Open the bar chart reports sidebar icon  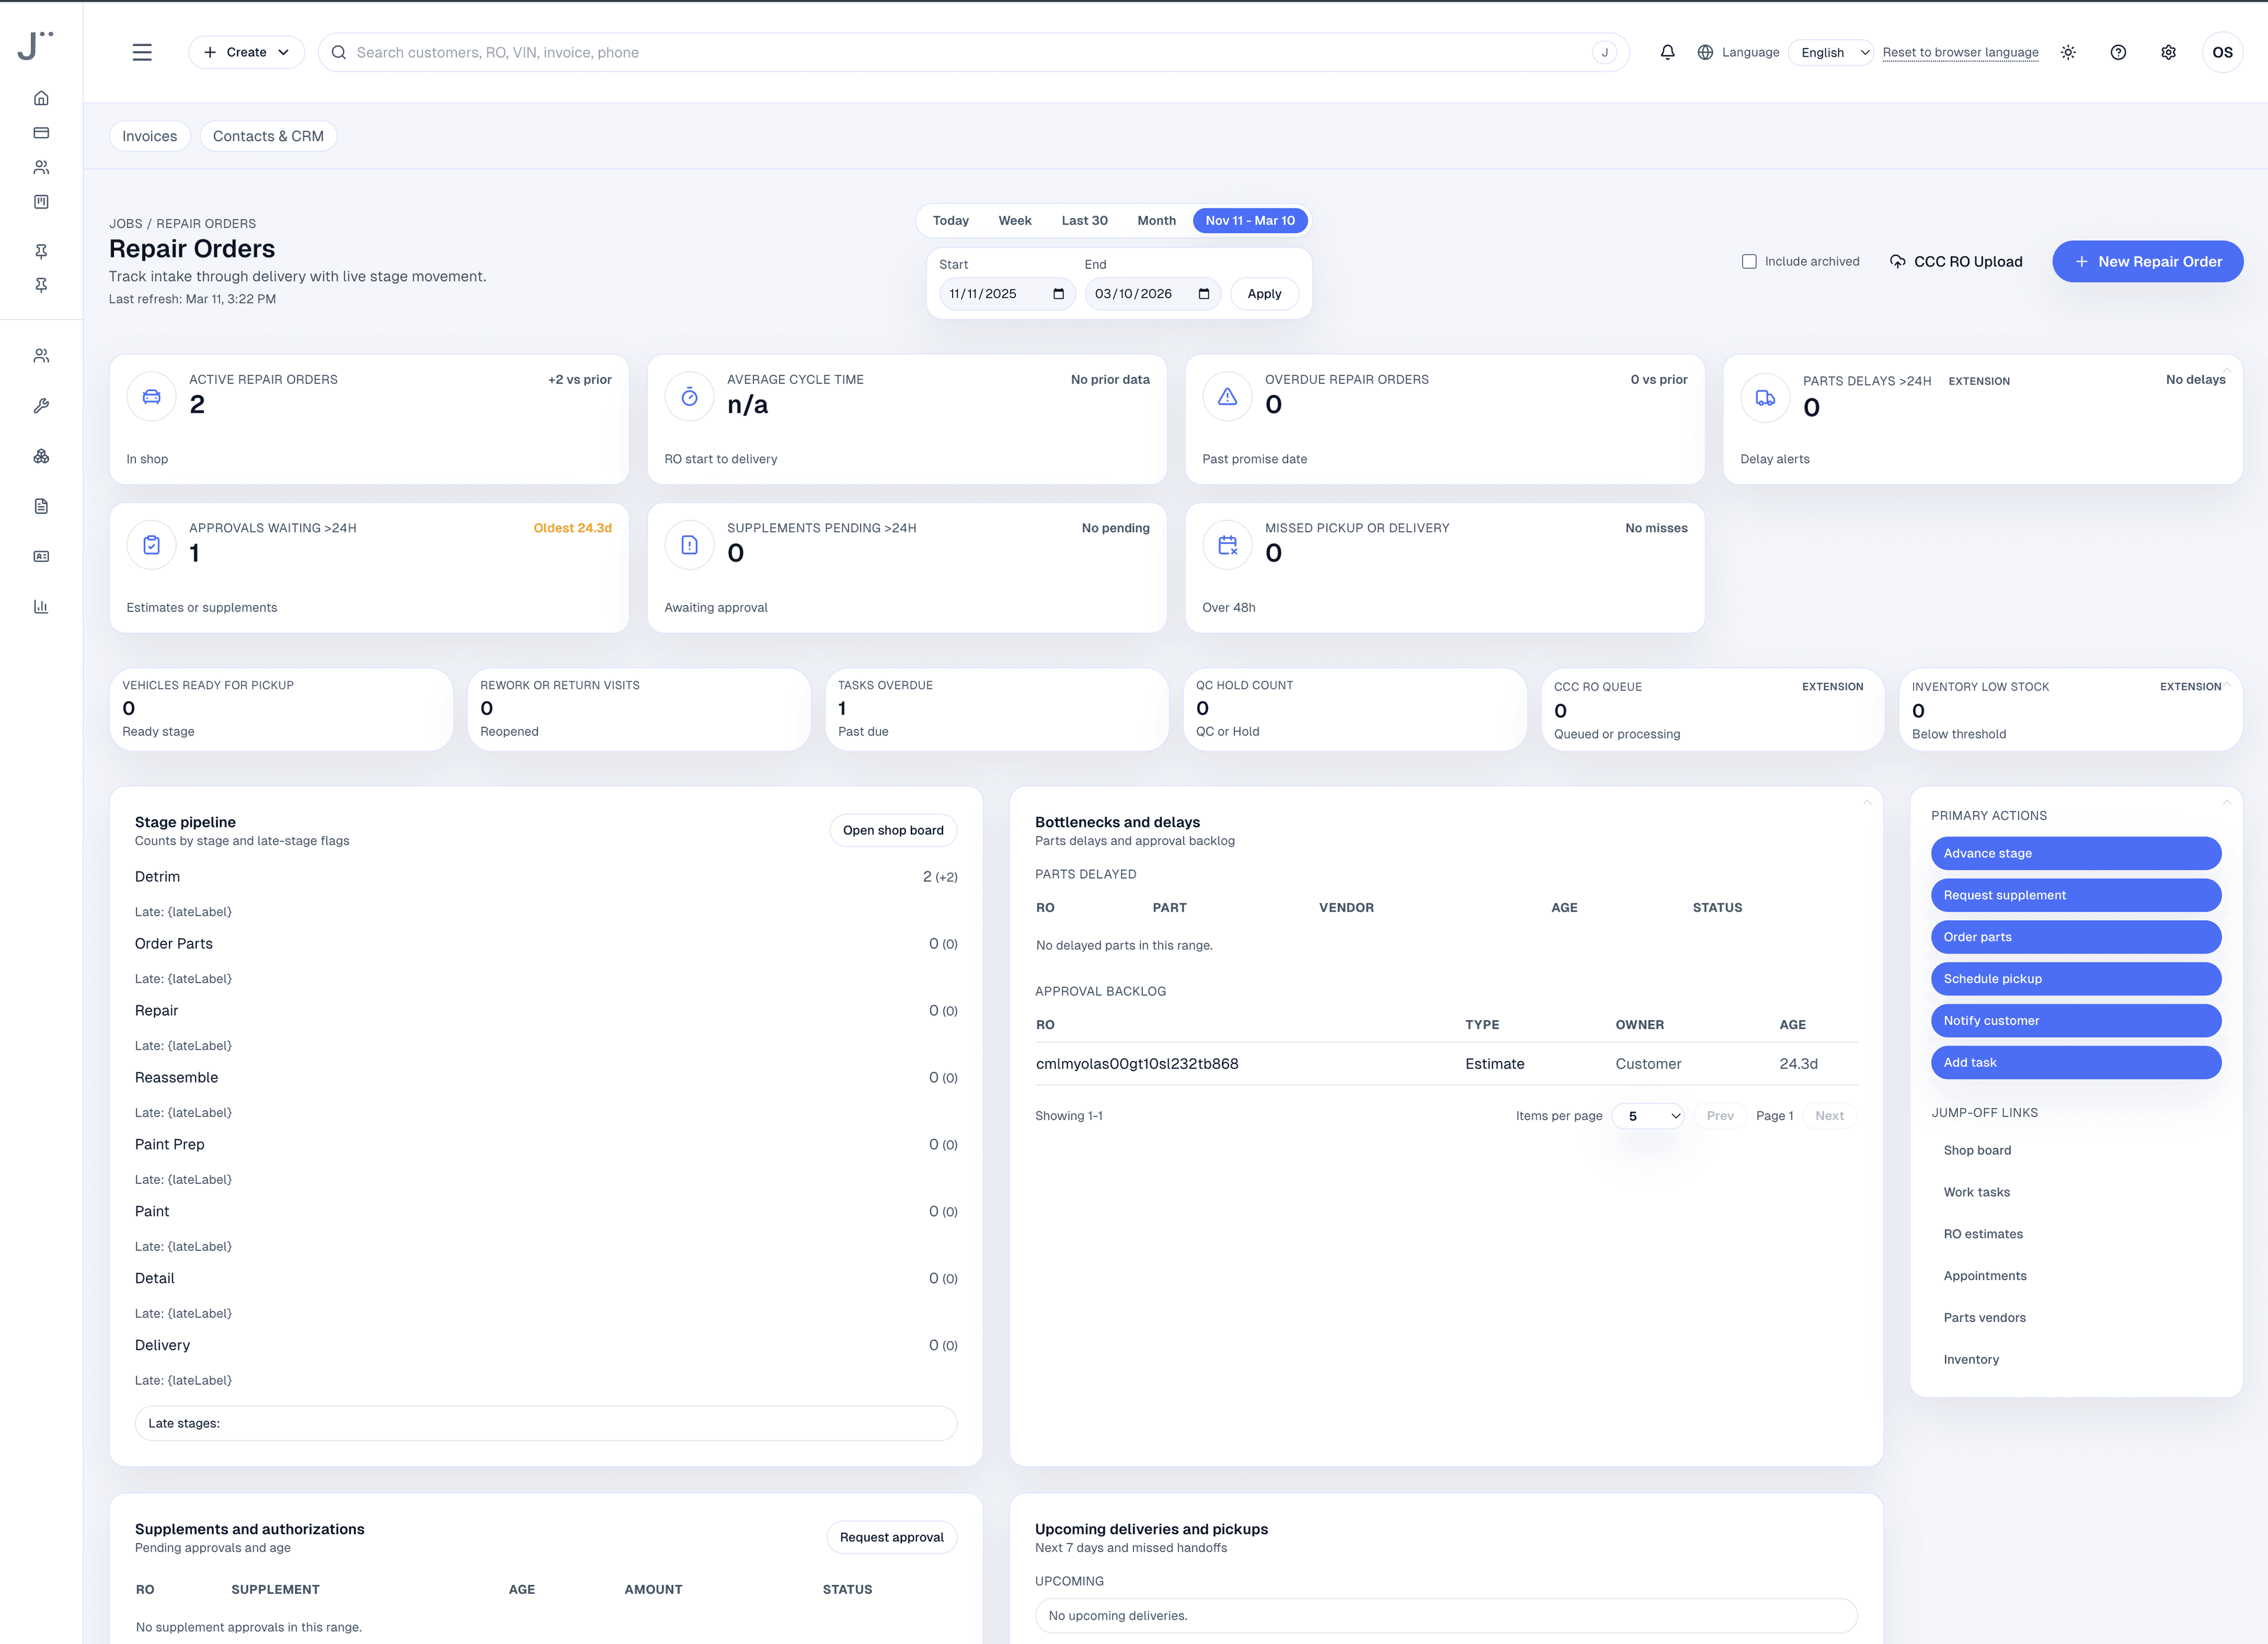[x=41, y=606]
